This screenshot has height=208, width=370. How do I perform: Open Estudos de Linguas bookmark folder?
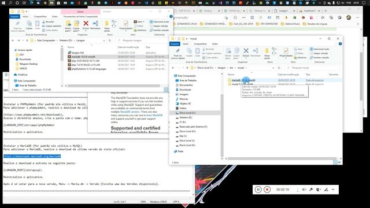[x=315, y=24]
